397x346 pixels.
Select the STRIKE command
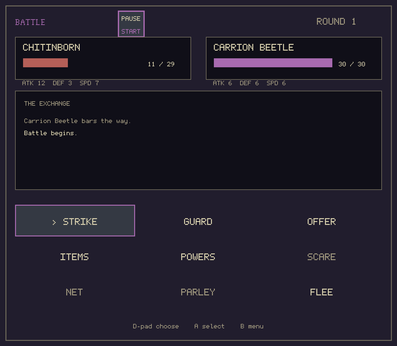coord(75,221)
